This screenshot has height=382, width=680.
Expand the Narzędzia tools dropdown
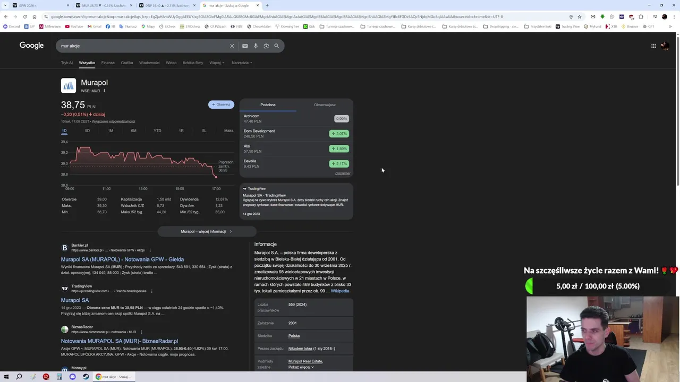(x=242, y=63)
